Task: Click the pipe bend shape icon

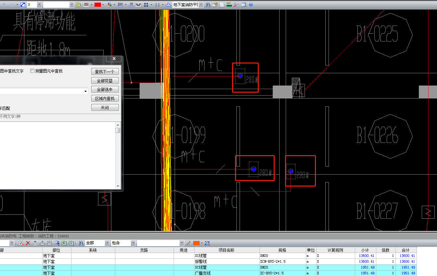Action: [x=138, y=5]
